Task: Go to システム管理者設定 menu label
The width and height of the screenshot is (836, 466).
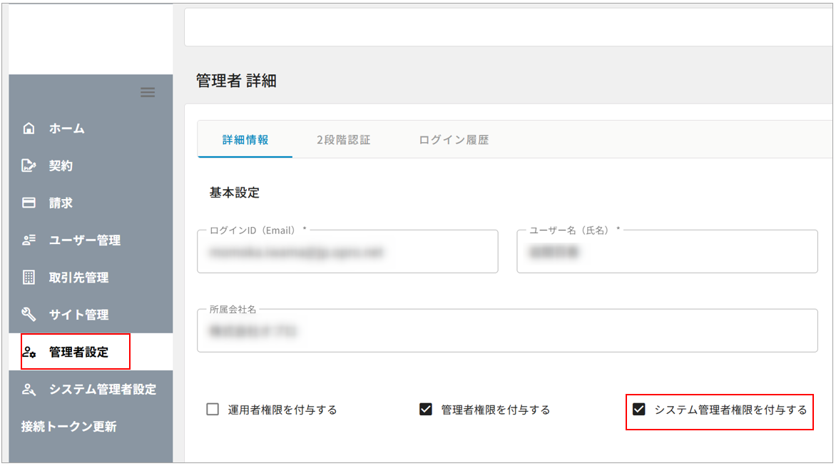Action: point(103,390)
